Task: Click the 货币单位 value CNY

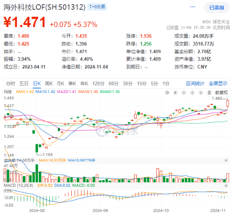Action: click(202, 67)
